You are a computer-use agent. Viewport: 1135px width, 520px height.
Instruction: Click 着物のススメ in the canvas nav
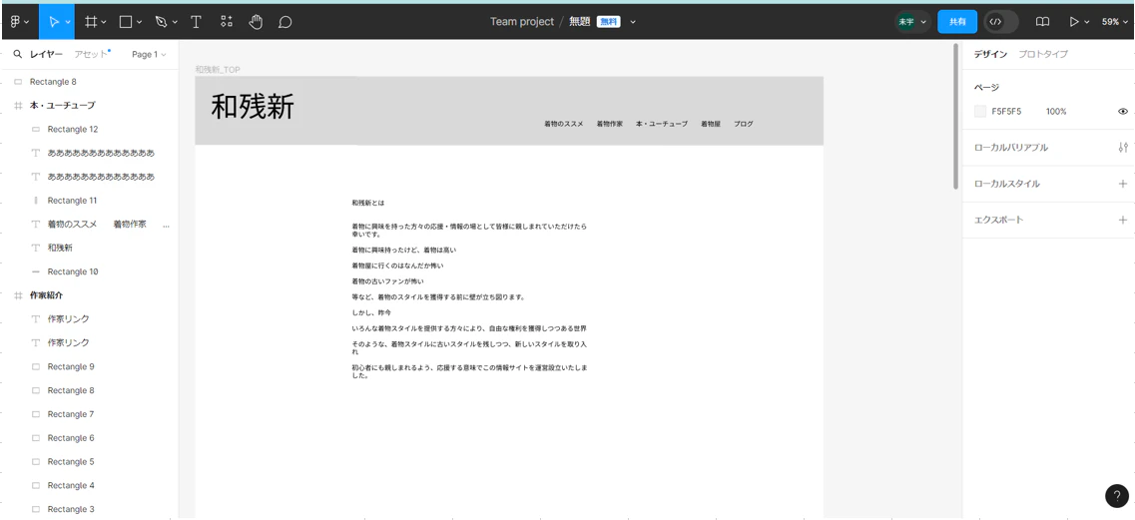tap(564, 124)
